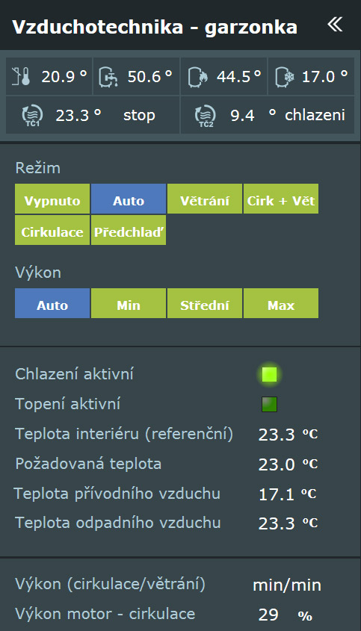Select the Předchlaď mode button
Screen dimensions: 361x631
[129, 230]
